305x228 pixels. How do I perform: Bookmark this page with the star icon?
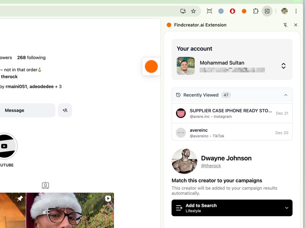coord(193,11)
